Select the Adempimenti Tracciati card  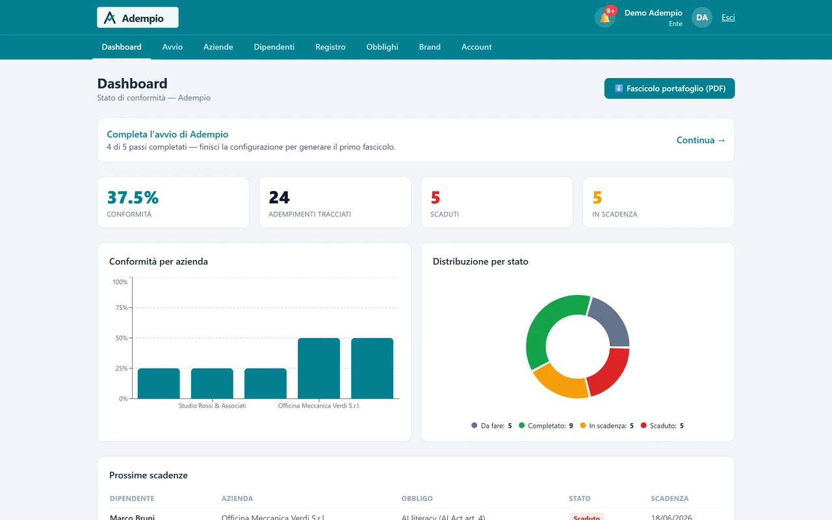335,202
